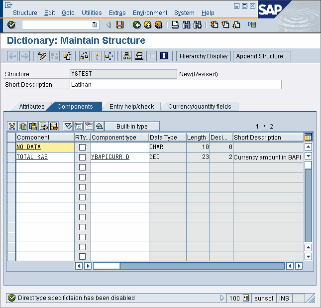Screen dimensions: 321x308
Task: Click the Data Type column header
Action: point(167,137)
